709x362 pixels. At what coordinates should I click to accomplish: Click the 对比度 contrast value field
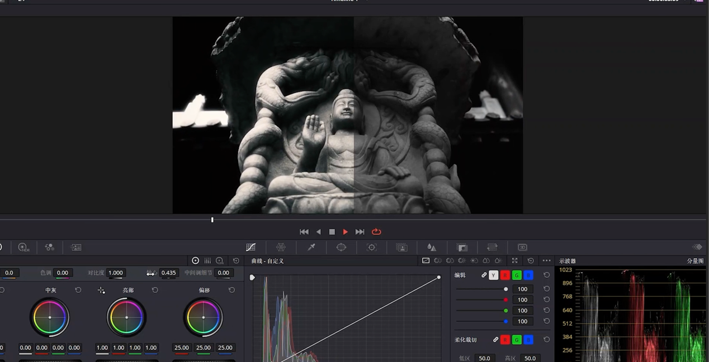[116, 273]
